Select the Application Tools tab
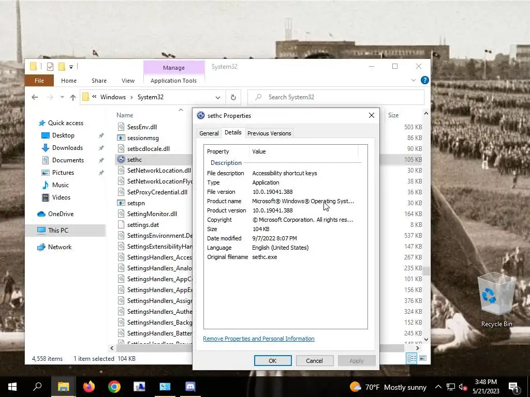The width and height of the screenshot is (530, 397). click(x=173, y=81)
